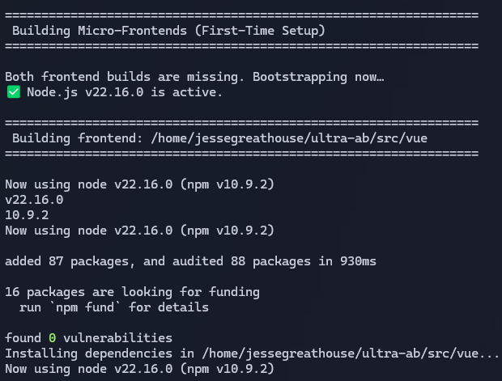Click the second 'Now using node v22.16.0' line
The width and height of the screenshot is (502, 381).
[x=139, y=231]
